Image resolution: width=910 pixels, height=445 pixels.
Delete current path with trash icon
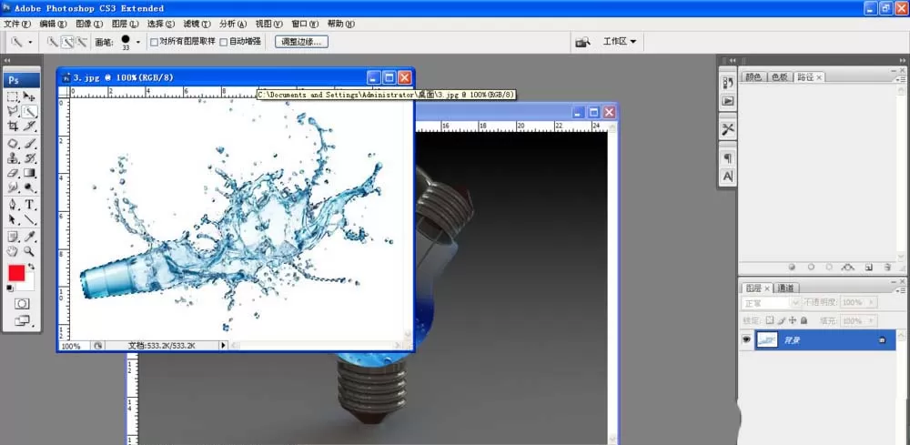pos(887,268)
